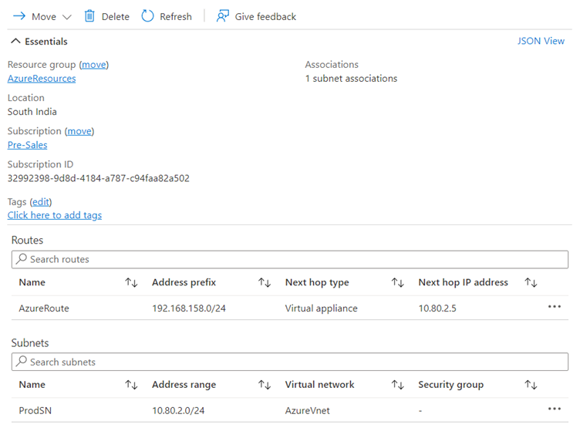This screenshot has height=438, width=580.
Task: Click the 10.80.2.0/24 address range cell
Action: coord(178,410)
